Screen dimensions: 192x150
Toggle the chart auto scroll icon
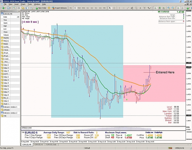point(178,8)
